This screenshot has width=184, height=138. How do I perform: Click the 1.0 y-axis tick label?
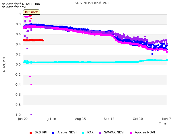18,14
